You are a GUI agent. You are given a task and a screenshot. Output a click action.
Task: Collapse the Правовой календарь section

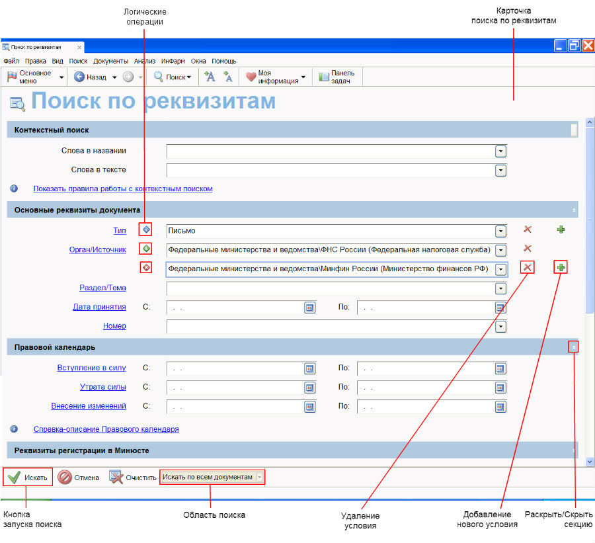click(x=573, y=347)
